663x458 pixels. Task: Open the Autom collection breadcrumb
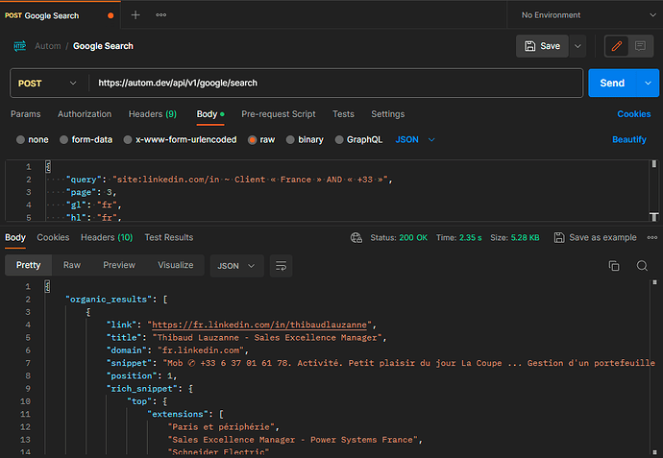48,46
